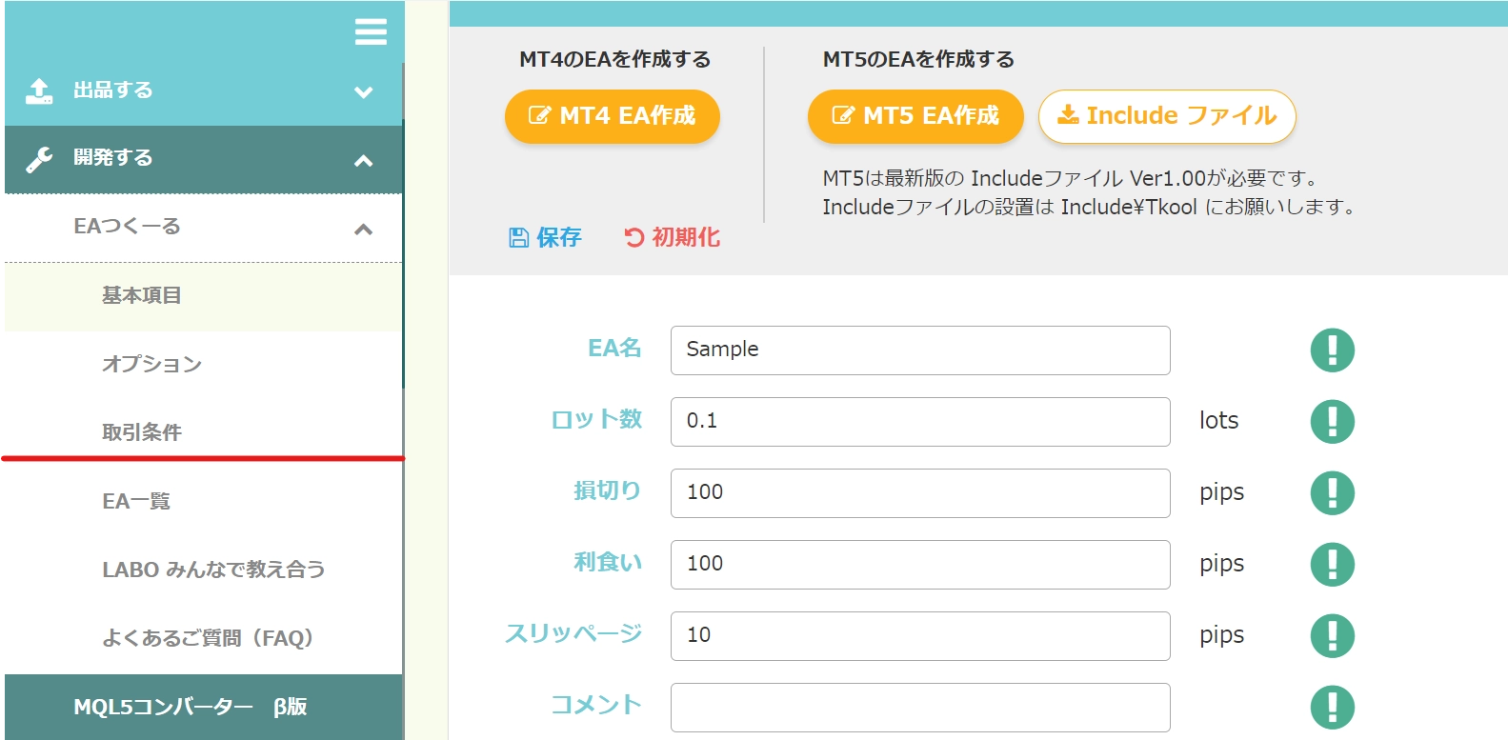Viewport: 1508px width, 740px height.
Task: Open MQL5コンバーター β版
Action: (x=203, y=707)
